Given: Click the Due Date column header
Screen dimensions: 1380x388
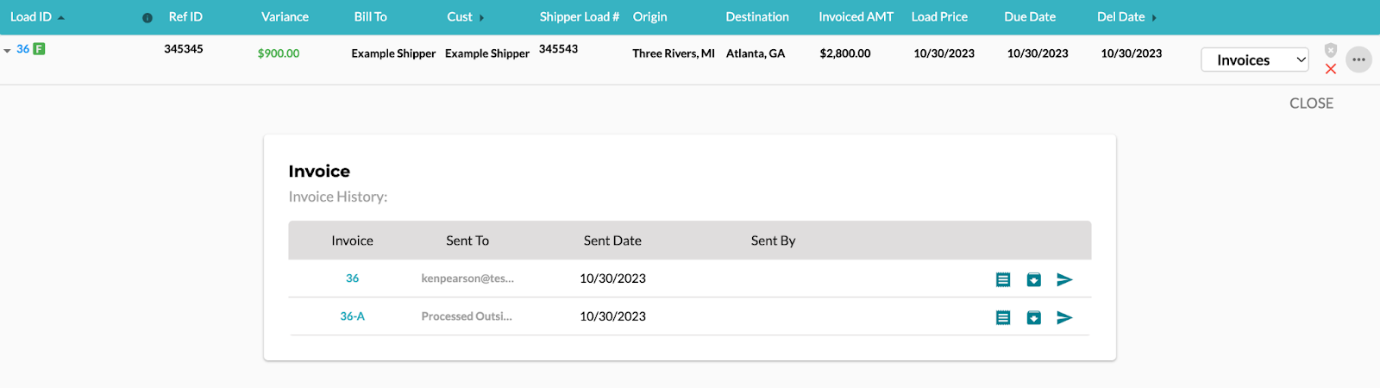Looking at the screenshot, I should 1030,16.
